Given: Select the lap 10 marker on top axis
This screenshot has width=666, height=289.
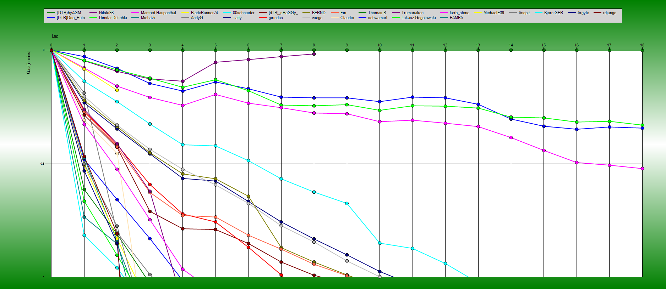Looking at the screenshot, I should [x=380, y=50].
